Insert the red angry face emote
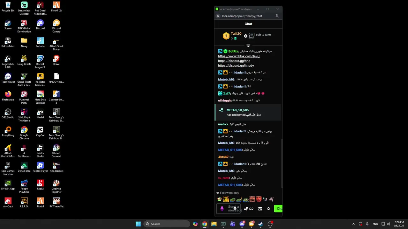Viewport: 408px width, 229px height. coord(259,199)
